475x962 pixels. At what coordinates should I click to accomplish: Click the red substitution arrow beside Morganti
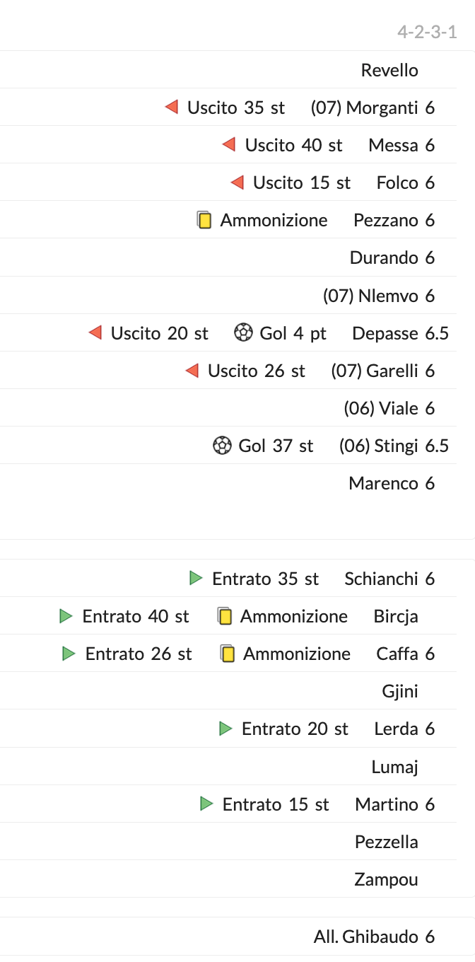click(171, 108)
